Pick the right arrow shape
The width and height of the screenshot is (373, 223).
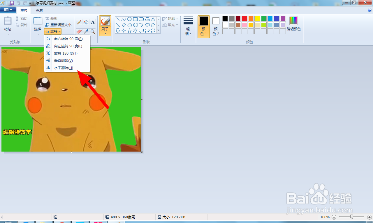point(141,25)
